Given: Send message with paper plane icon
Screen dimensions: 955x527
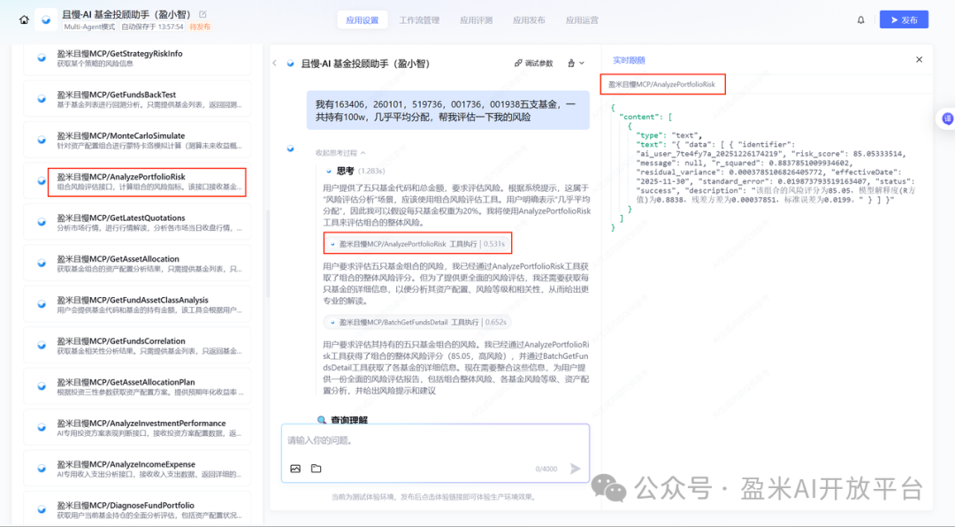Looking at the screenshot, I should pyautogui.click(x=575, y=468).
